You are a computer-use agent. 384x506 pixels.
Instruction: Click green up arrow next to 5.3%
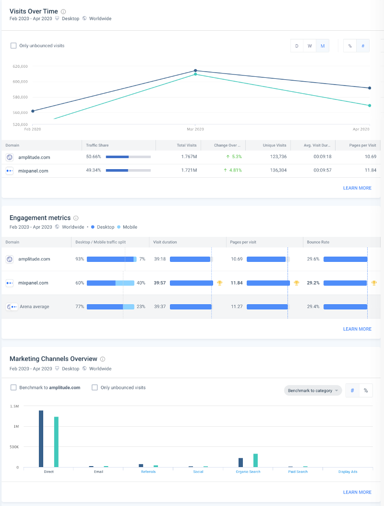[x=228, y=157]
